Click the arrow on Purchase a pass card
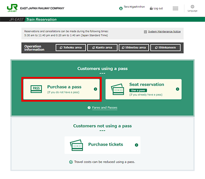The width and height of the screenshot is (205, 179). click(96, 89)
